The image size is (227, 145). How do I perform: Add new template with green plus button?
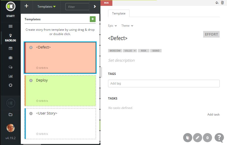click(93, 19)
